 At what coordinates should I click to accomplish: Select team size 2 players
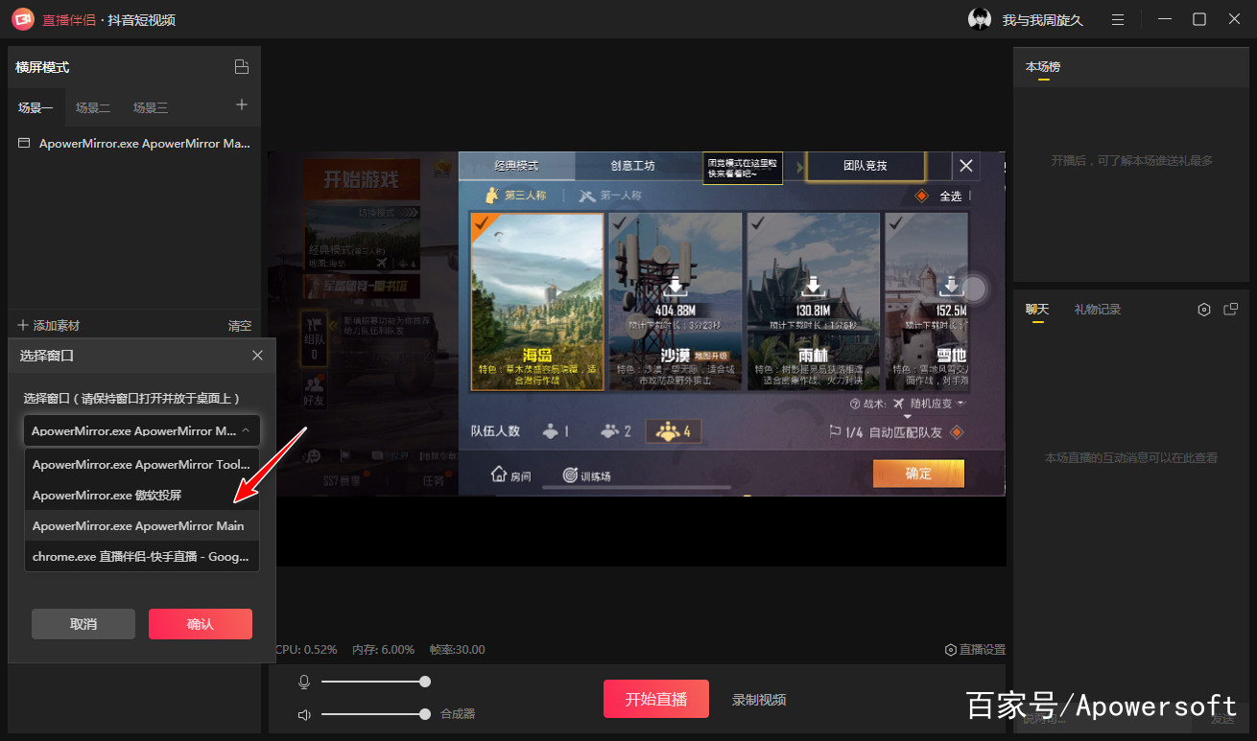point(615,431)
